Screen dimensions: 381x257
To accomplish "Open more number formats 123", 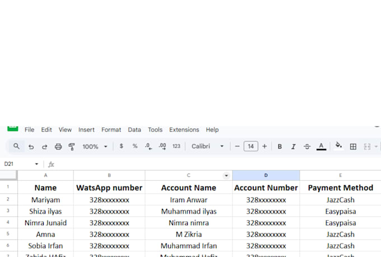I will 176,146.
